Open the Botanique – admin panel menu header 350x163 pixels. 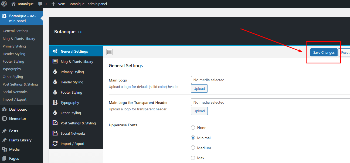tap(21, 18)
